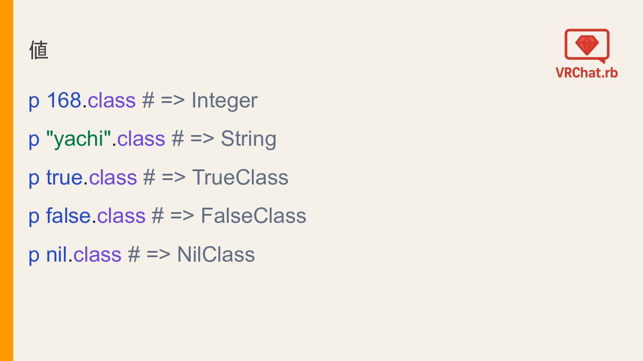Click the number 168 in first line
This screenshot has height=361, width=643.
(x=64, y=100)
